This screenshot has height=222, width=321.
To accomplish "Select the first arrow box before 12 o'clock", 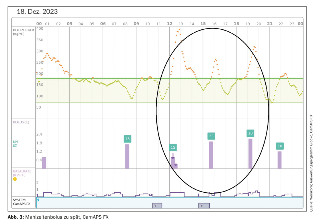I will click(157, 206).
